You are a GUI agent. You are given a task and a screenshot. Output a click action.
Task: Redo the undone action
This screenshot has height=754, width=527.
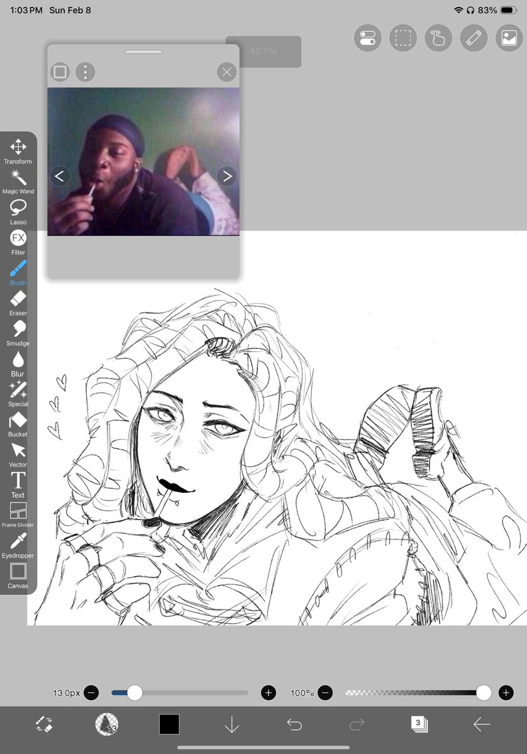[x=357, y=724]
